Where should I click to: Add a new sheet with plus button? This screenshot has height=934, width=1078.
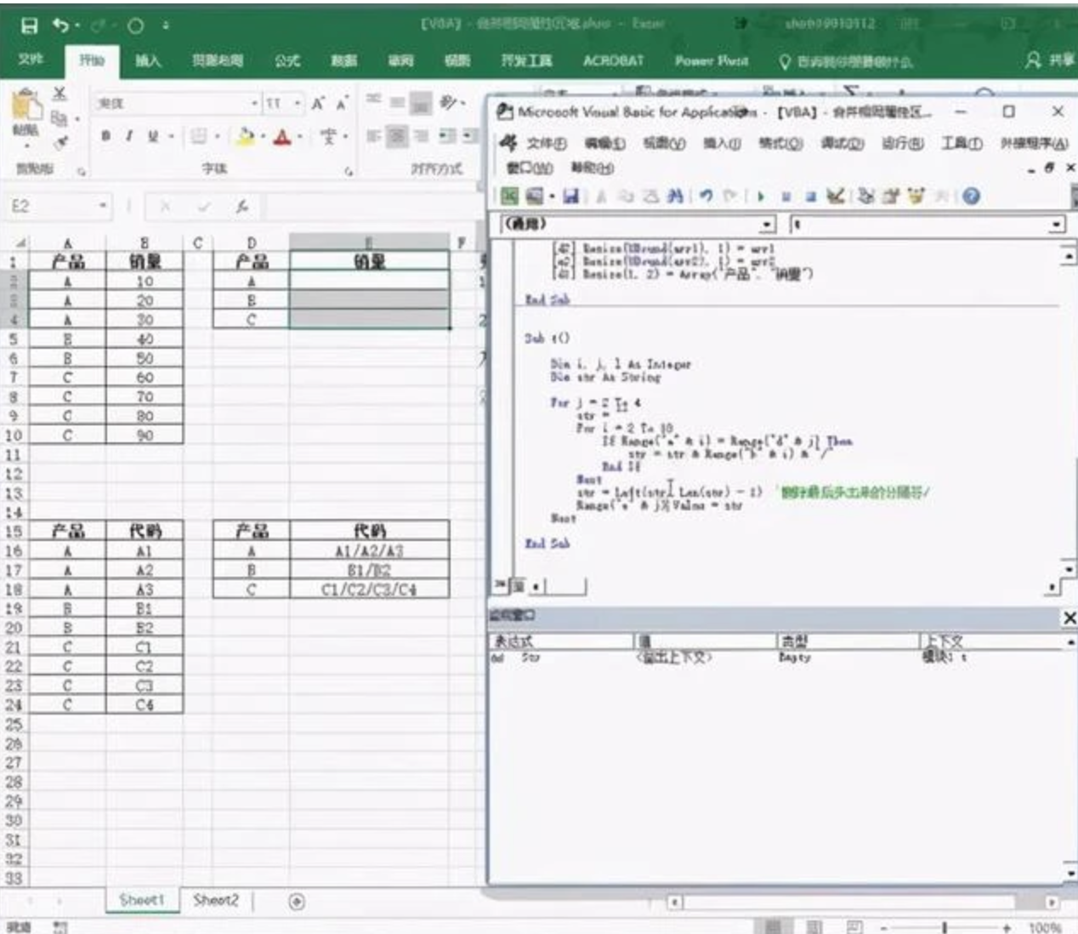pos(297,902)
